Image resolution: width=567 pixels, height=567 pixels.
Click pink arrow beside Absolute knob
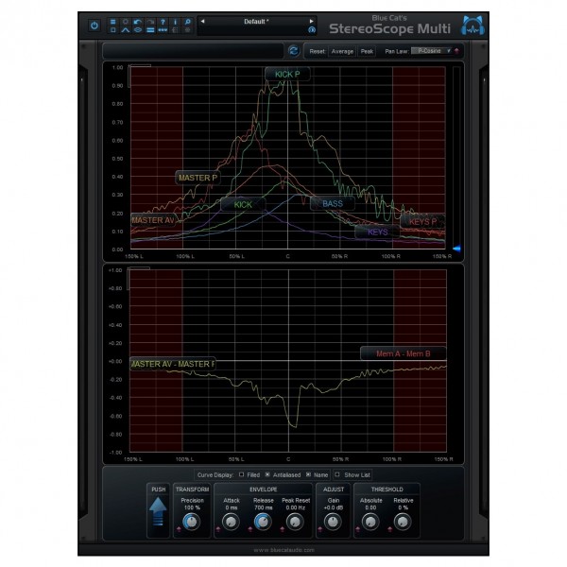(x=357, y=529)
